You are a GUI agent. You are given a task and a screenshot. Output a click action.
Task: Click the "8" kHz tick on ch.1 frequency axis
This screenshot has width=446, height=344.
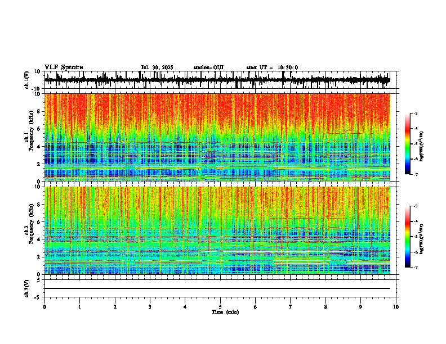39,111
